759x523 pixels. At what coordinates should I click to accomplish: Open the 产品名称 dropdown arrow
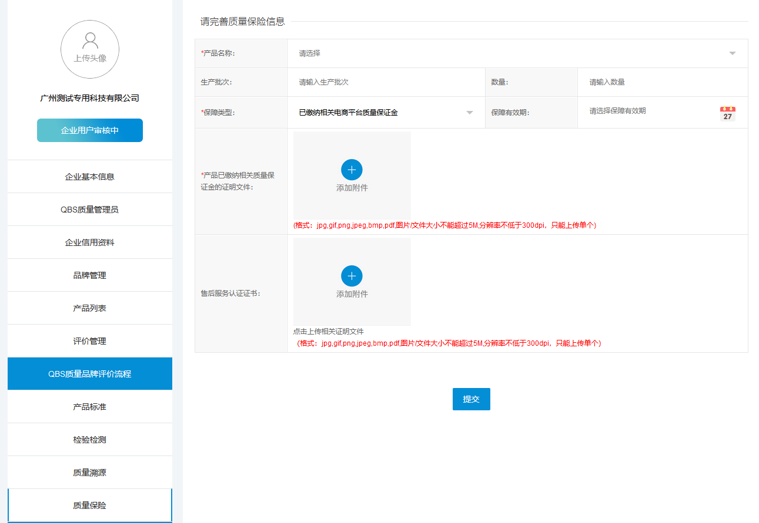(x=732, y=53)
